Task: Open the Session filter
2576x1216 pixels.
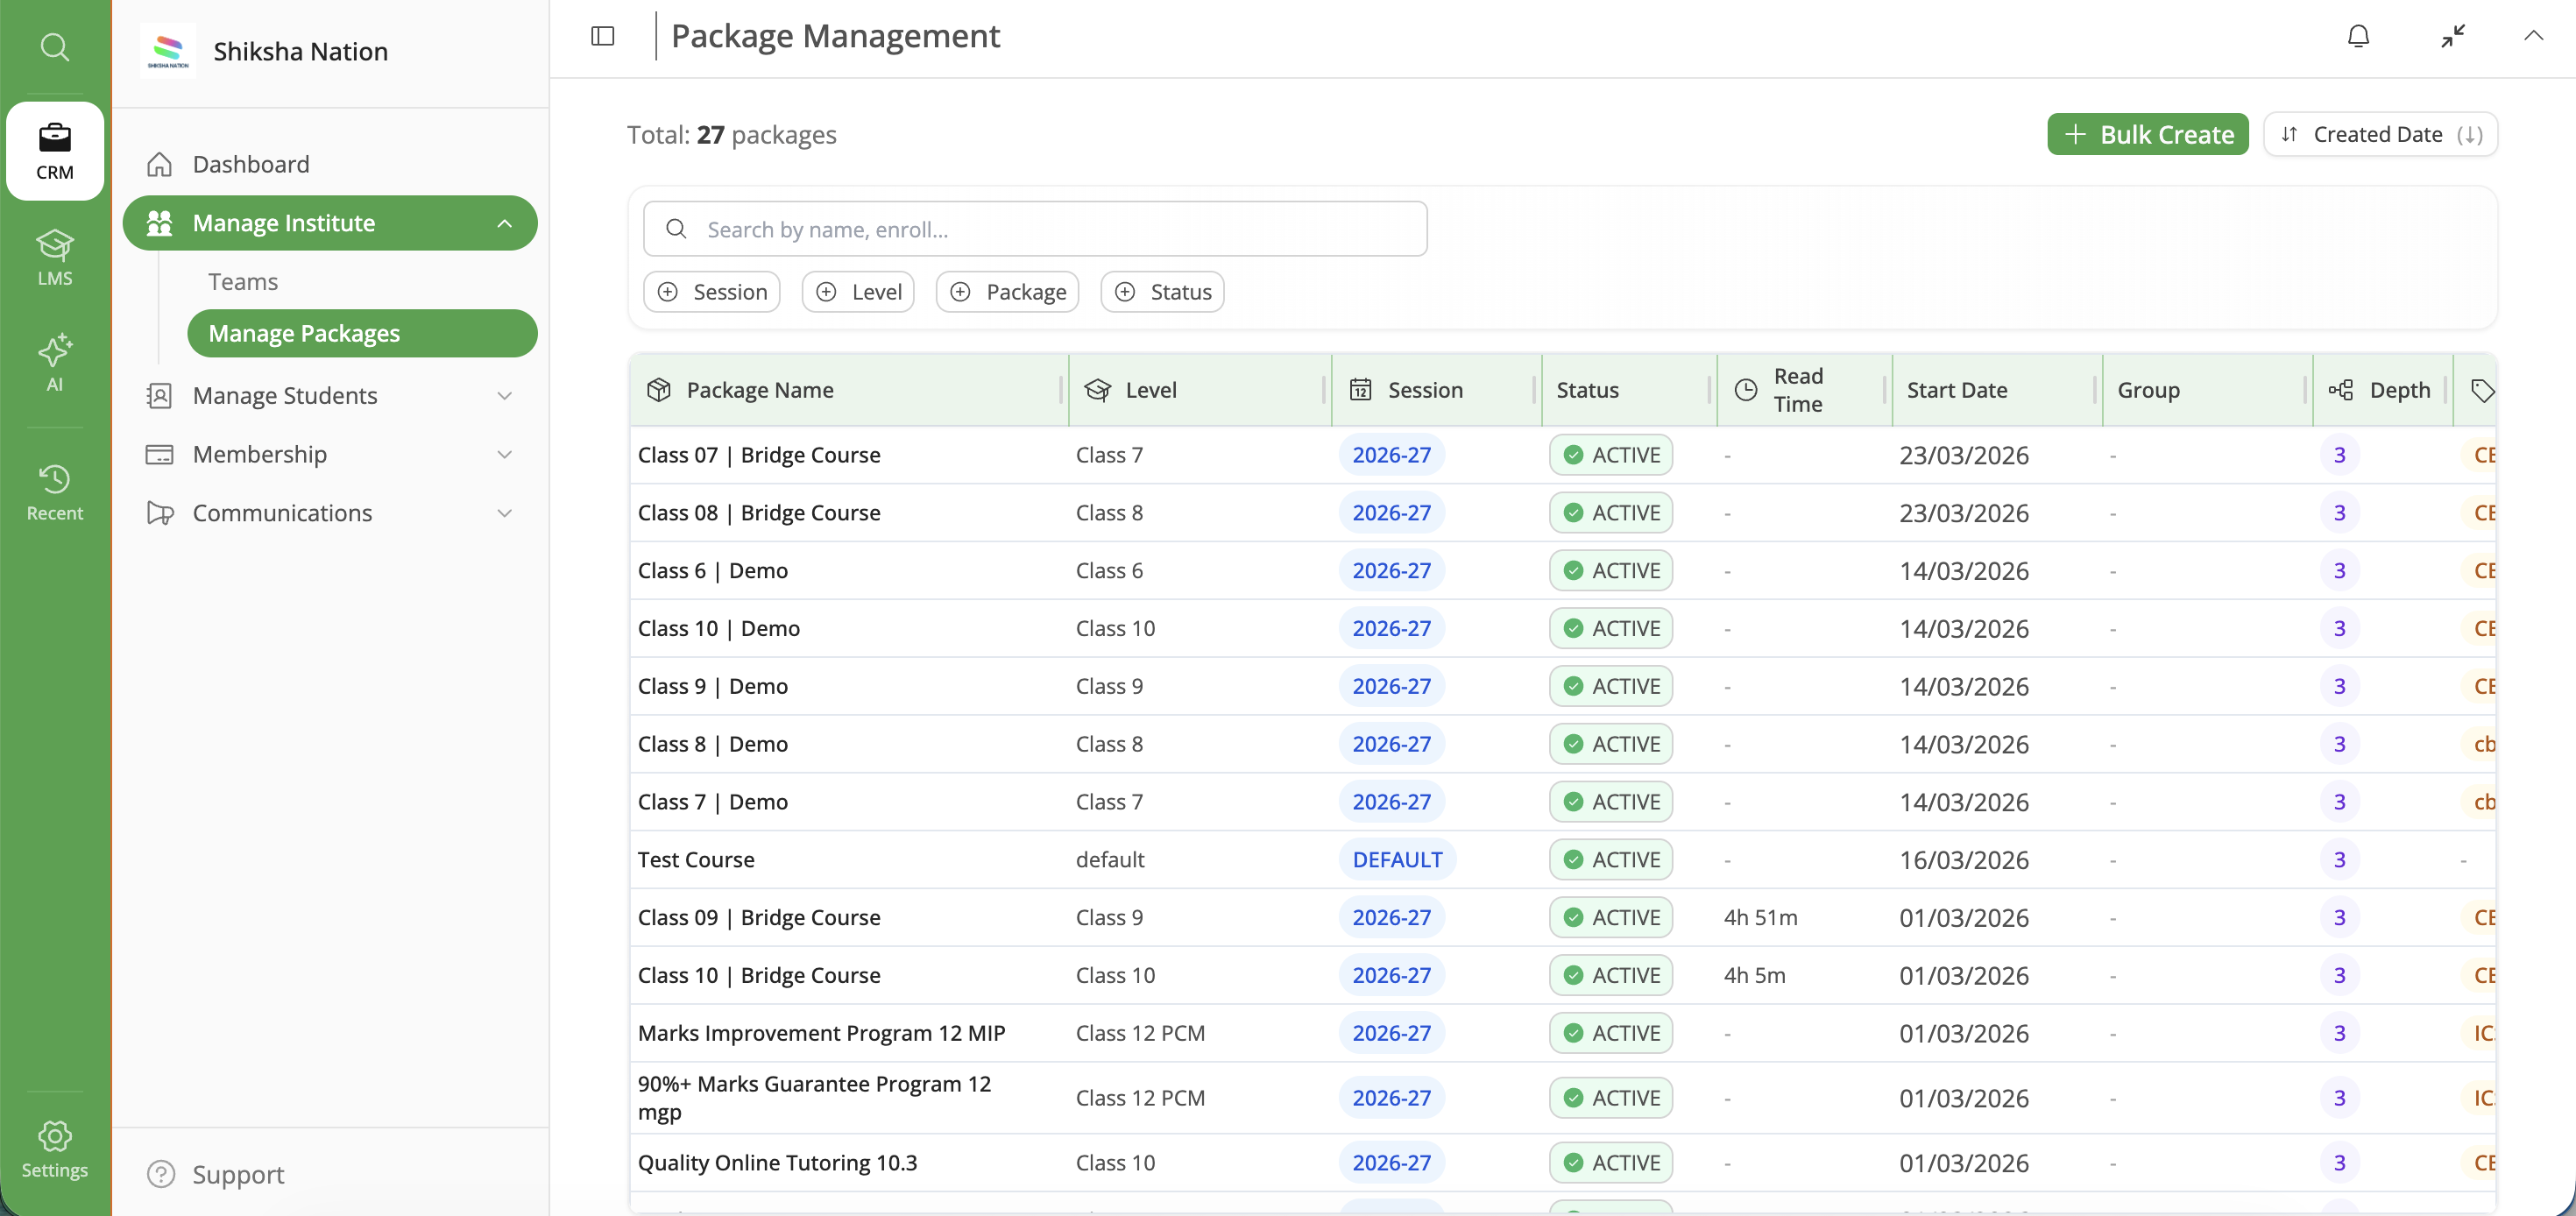Action: pos(711,292)
